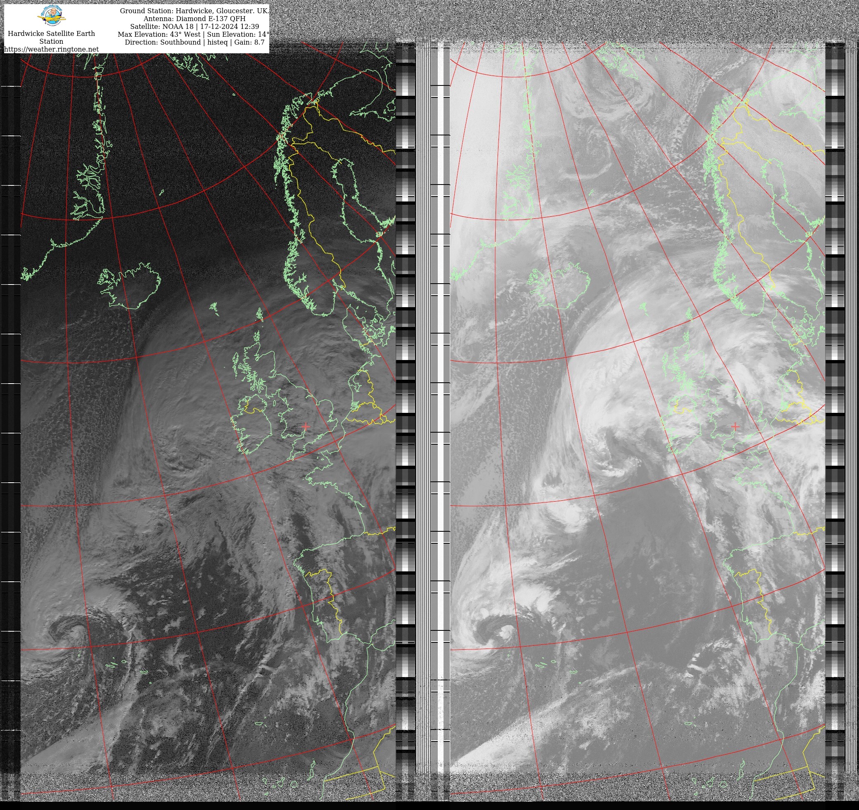Click the Antenna Diamond E-137 QFH text
Screen dimensions: 859x810
(194, 19)
